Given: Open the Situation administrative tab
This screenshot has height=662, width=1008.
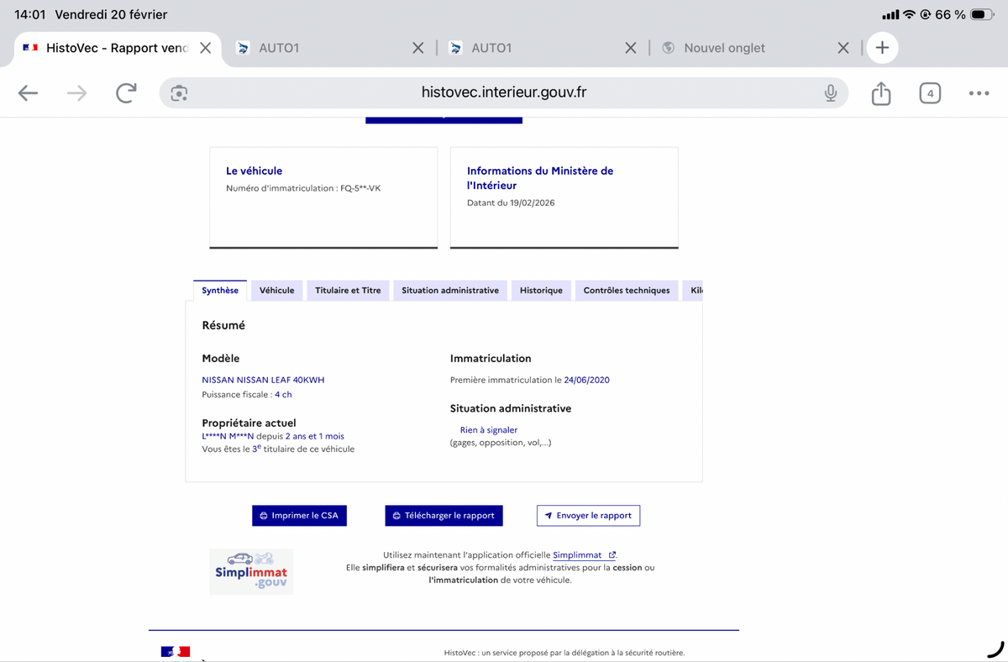Looking at the screenshot, I should pyautogui.click(x=449, y=291).
